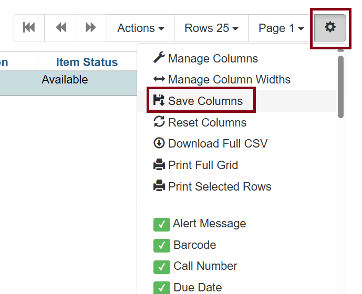Choose Print Selected Rows option
The height and width of the screenshot is (294, 362).
(219, 186)
